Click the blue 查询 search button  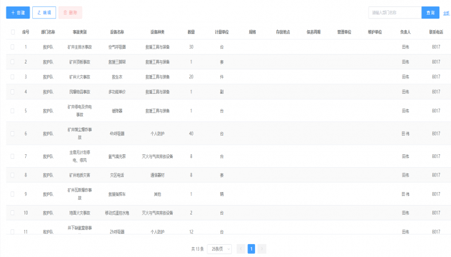click(430, 12)
